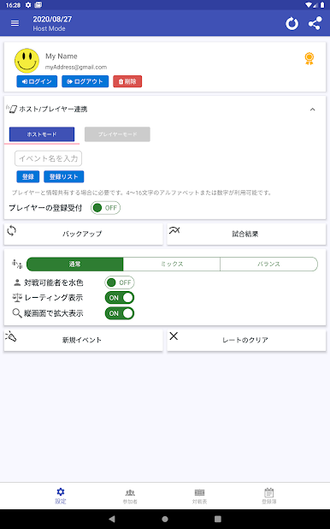Click the 登録リスト button
Image resolution: width=330 pixels, height=529 pixels.
point(64,177)
